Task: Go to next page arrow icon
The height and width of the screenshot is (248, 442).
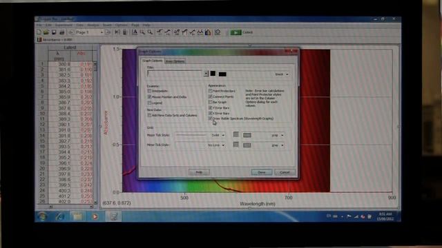Action: coord(108,32)
